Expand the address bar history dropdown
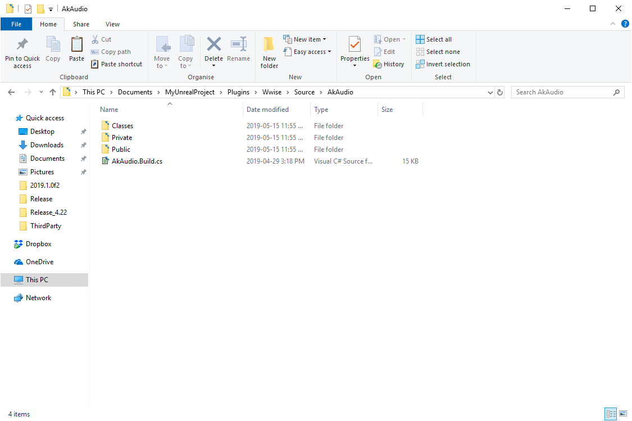 [490, 92]
